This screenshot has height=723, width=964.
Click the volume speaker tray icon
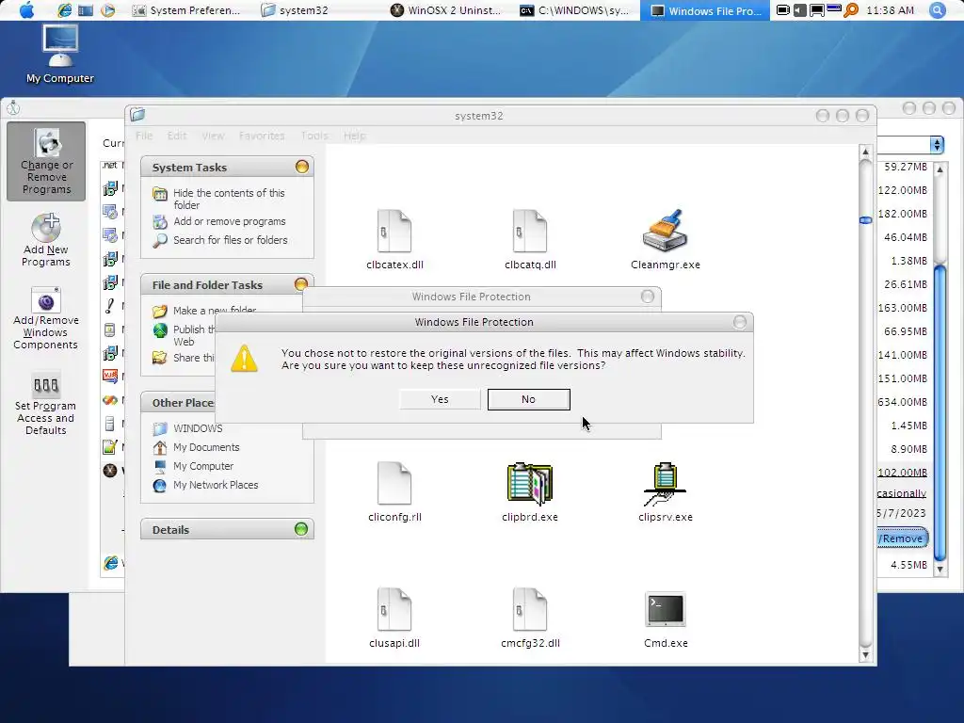[x=799, y=9]
